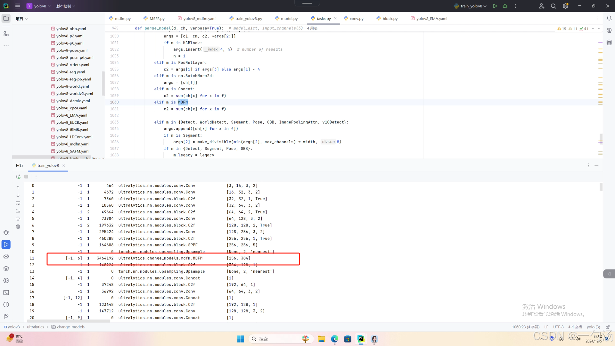Toggle soft-wrap in run console
The image size is (615, 346).
[x=18, y=203]
